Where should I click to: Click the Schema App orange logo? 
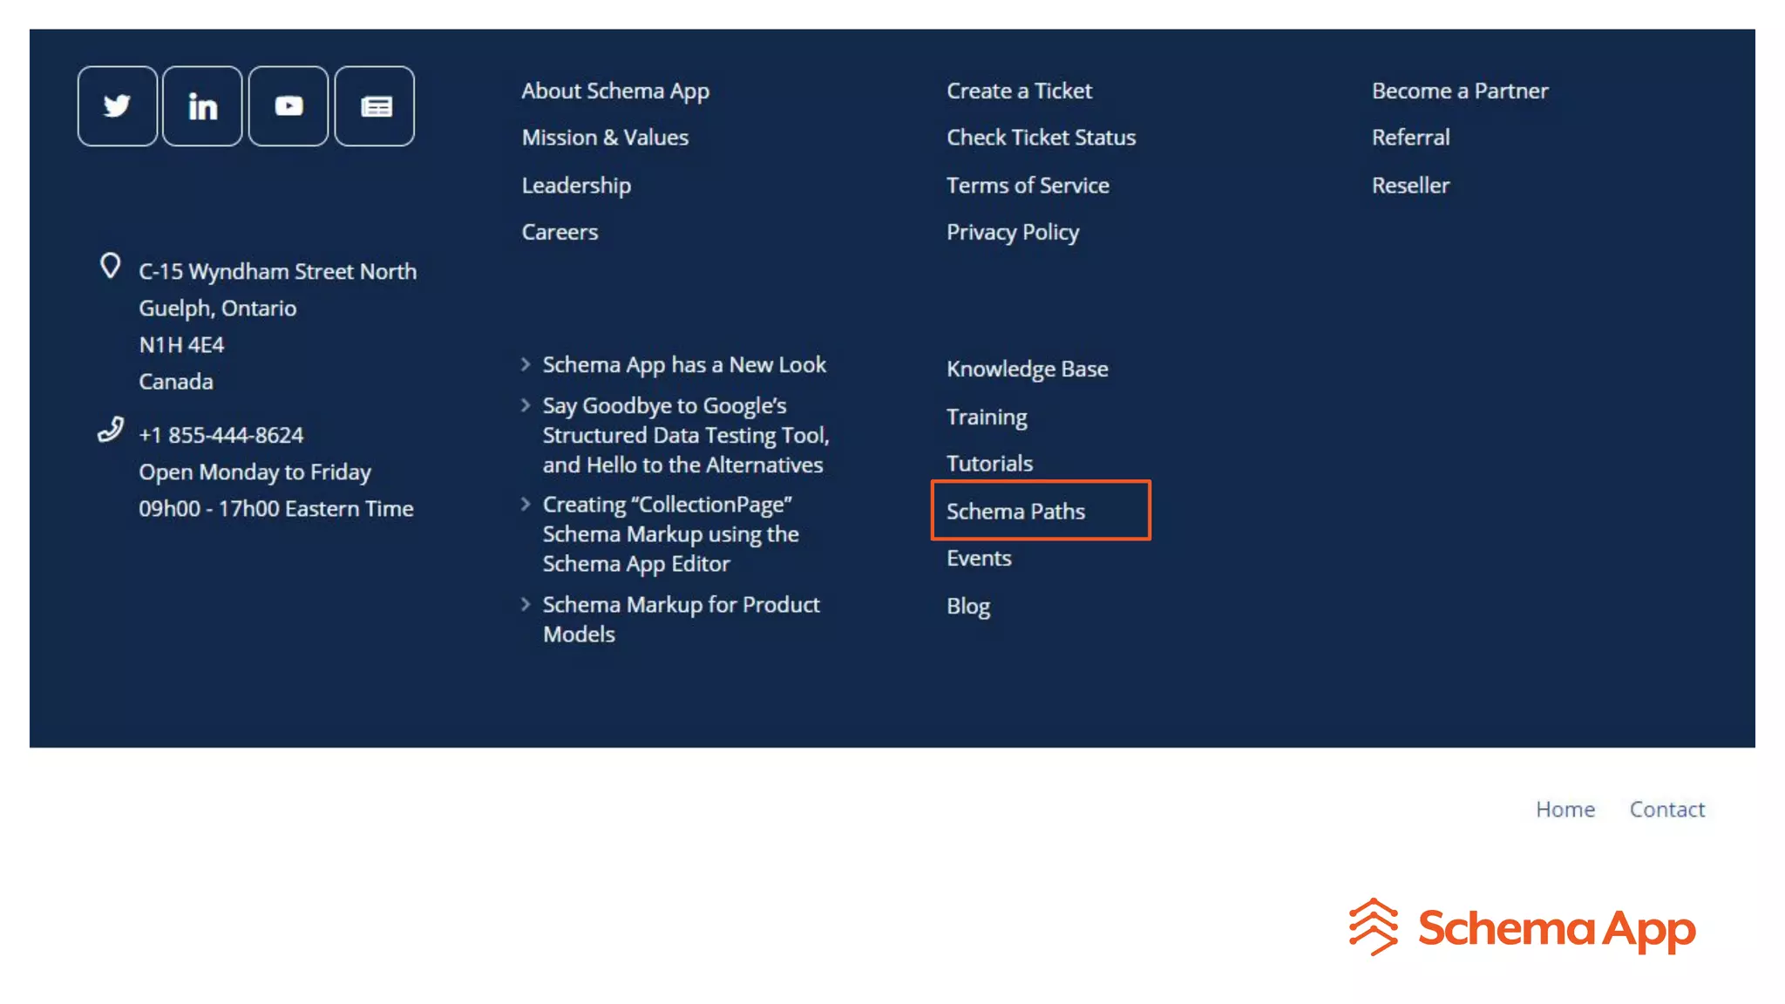click(1522, 927)
